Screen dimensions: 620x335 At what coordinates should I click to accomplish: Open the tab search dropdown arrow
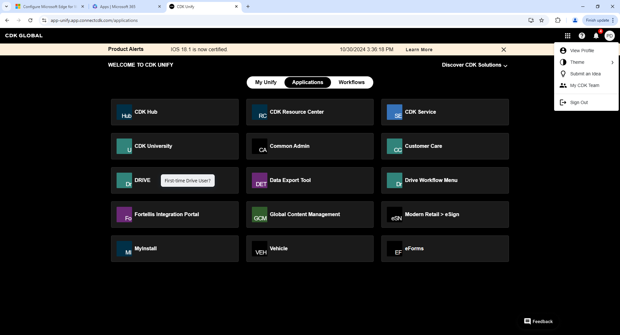[6, 6]
